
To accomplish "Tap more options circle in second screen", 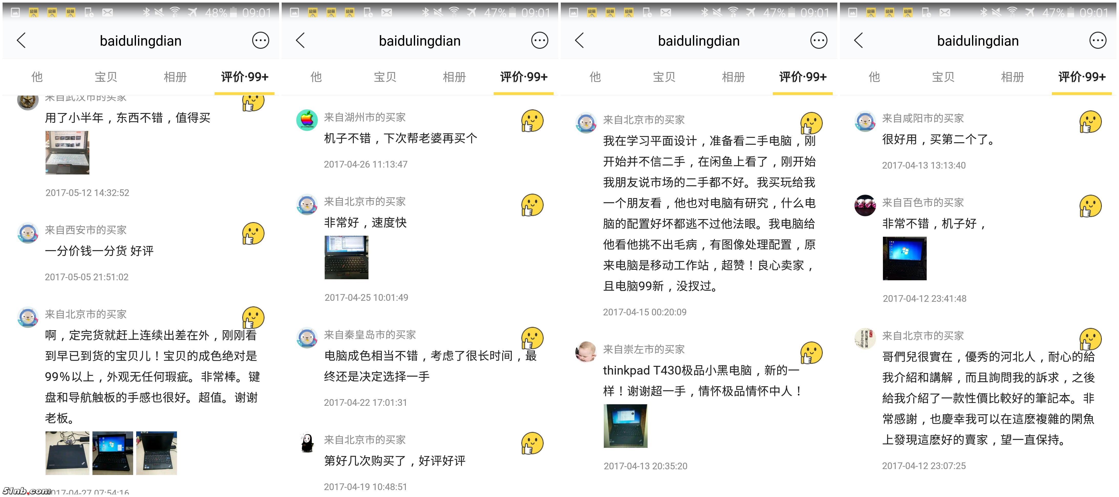I will (x=540, y=40).
